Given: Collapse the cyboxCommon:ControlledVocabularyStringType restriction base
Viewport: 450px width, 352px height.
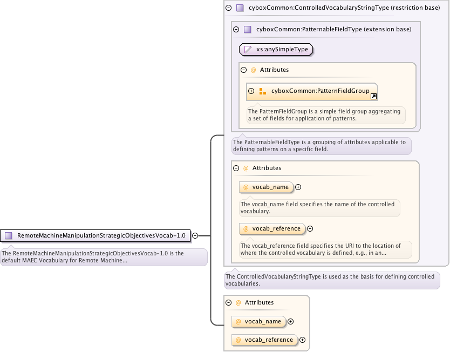Looking at the screenshot, I should [x=229, y=8].
